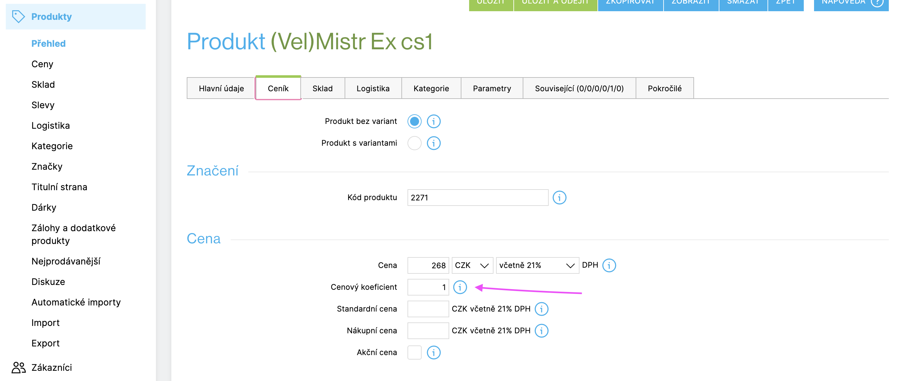Open the CZK currency dropdown
The image size is (901, 381).
(x=472, y=265)
